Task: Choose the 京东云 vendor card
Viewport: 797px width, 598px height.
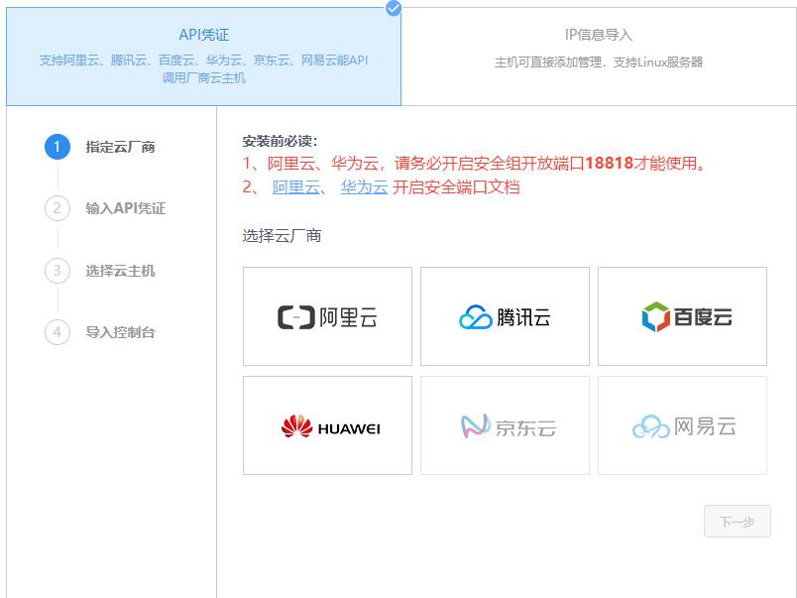Action: (x=505, y=425)
